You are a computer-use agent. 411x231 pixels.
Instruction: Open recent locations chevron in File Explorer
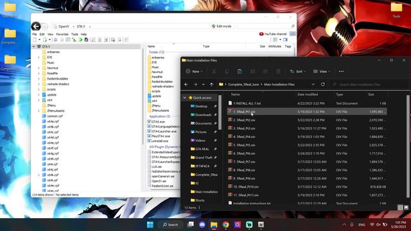click(x=203, y=84)
